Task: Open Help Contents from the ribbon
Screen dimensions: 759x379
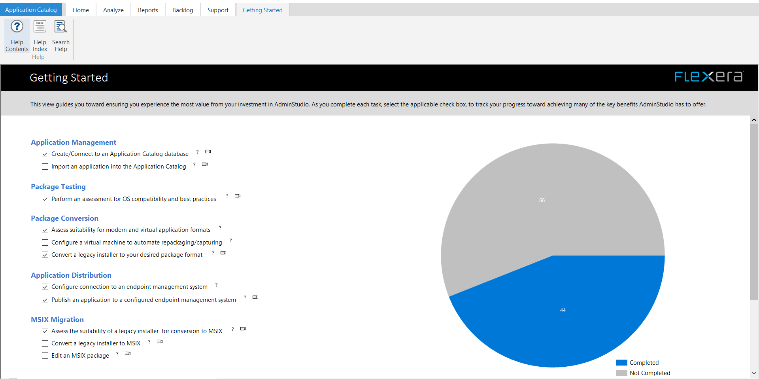Action: click(x=17, y=36)
